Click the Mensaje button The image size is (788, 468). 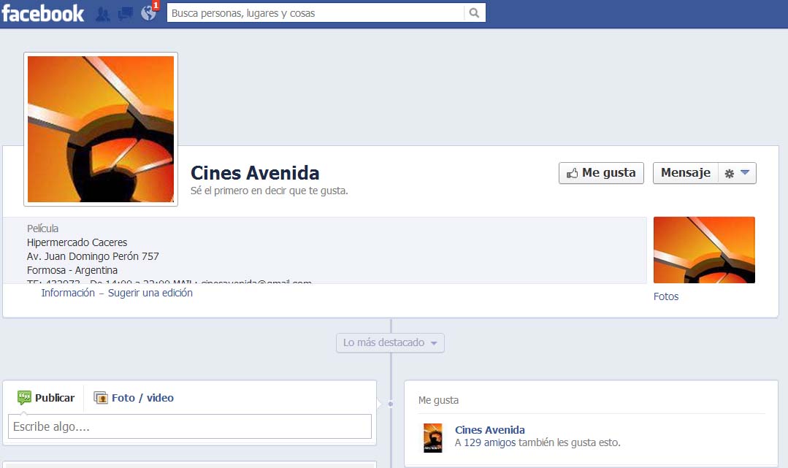[686, 173]
